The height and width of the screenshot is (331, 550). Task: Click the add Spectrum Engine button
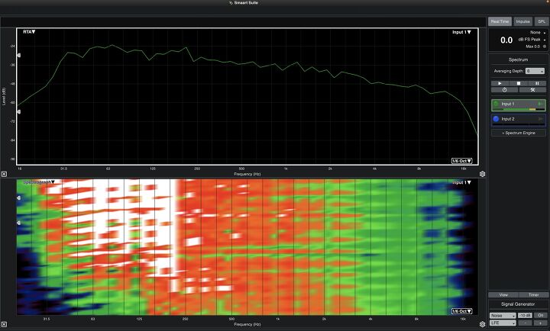[x=519, y=133]
